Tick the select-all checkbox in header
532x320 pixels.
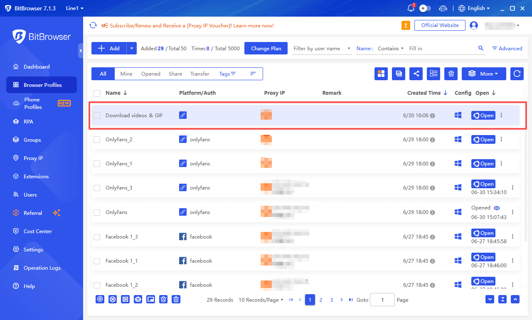[97, 93]
